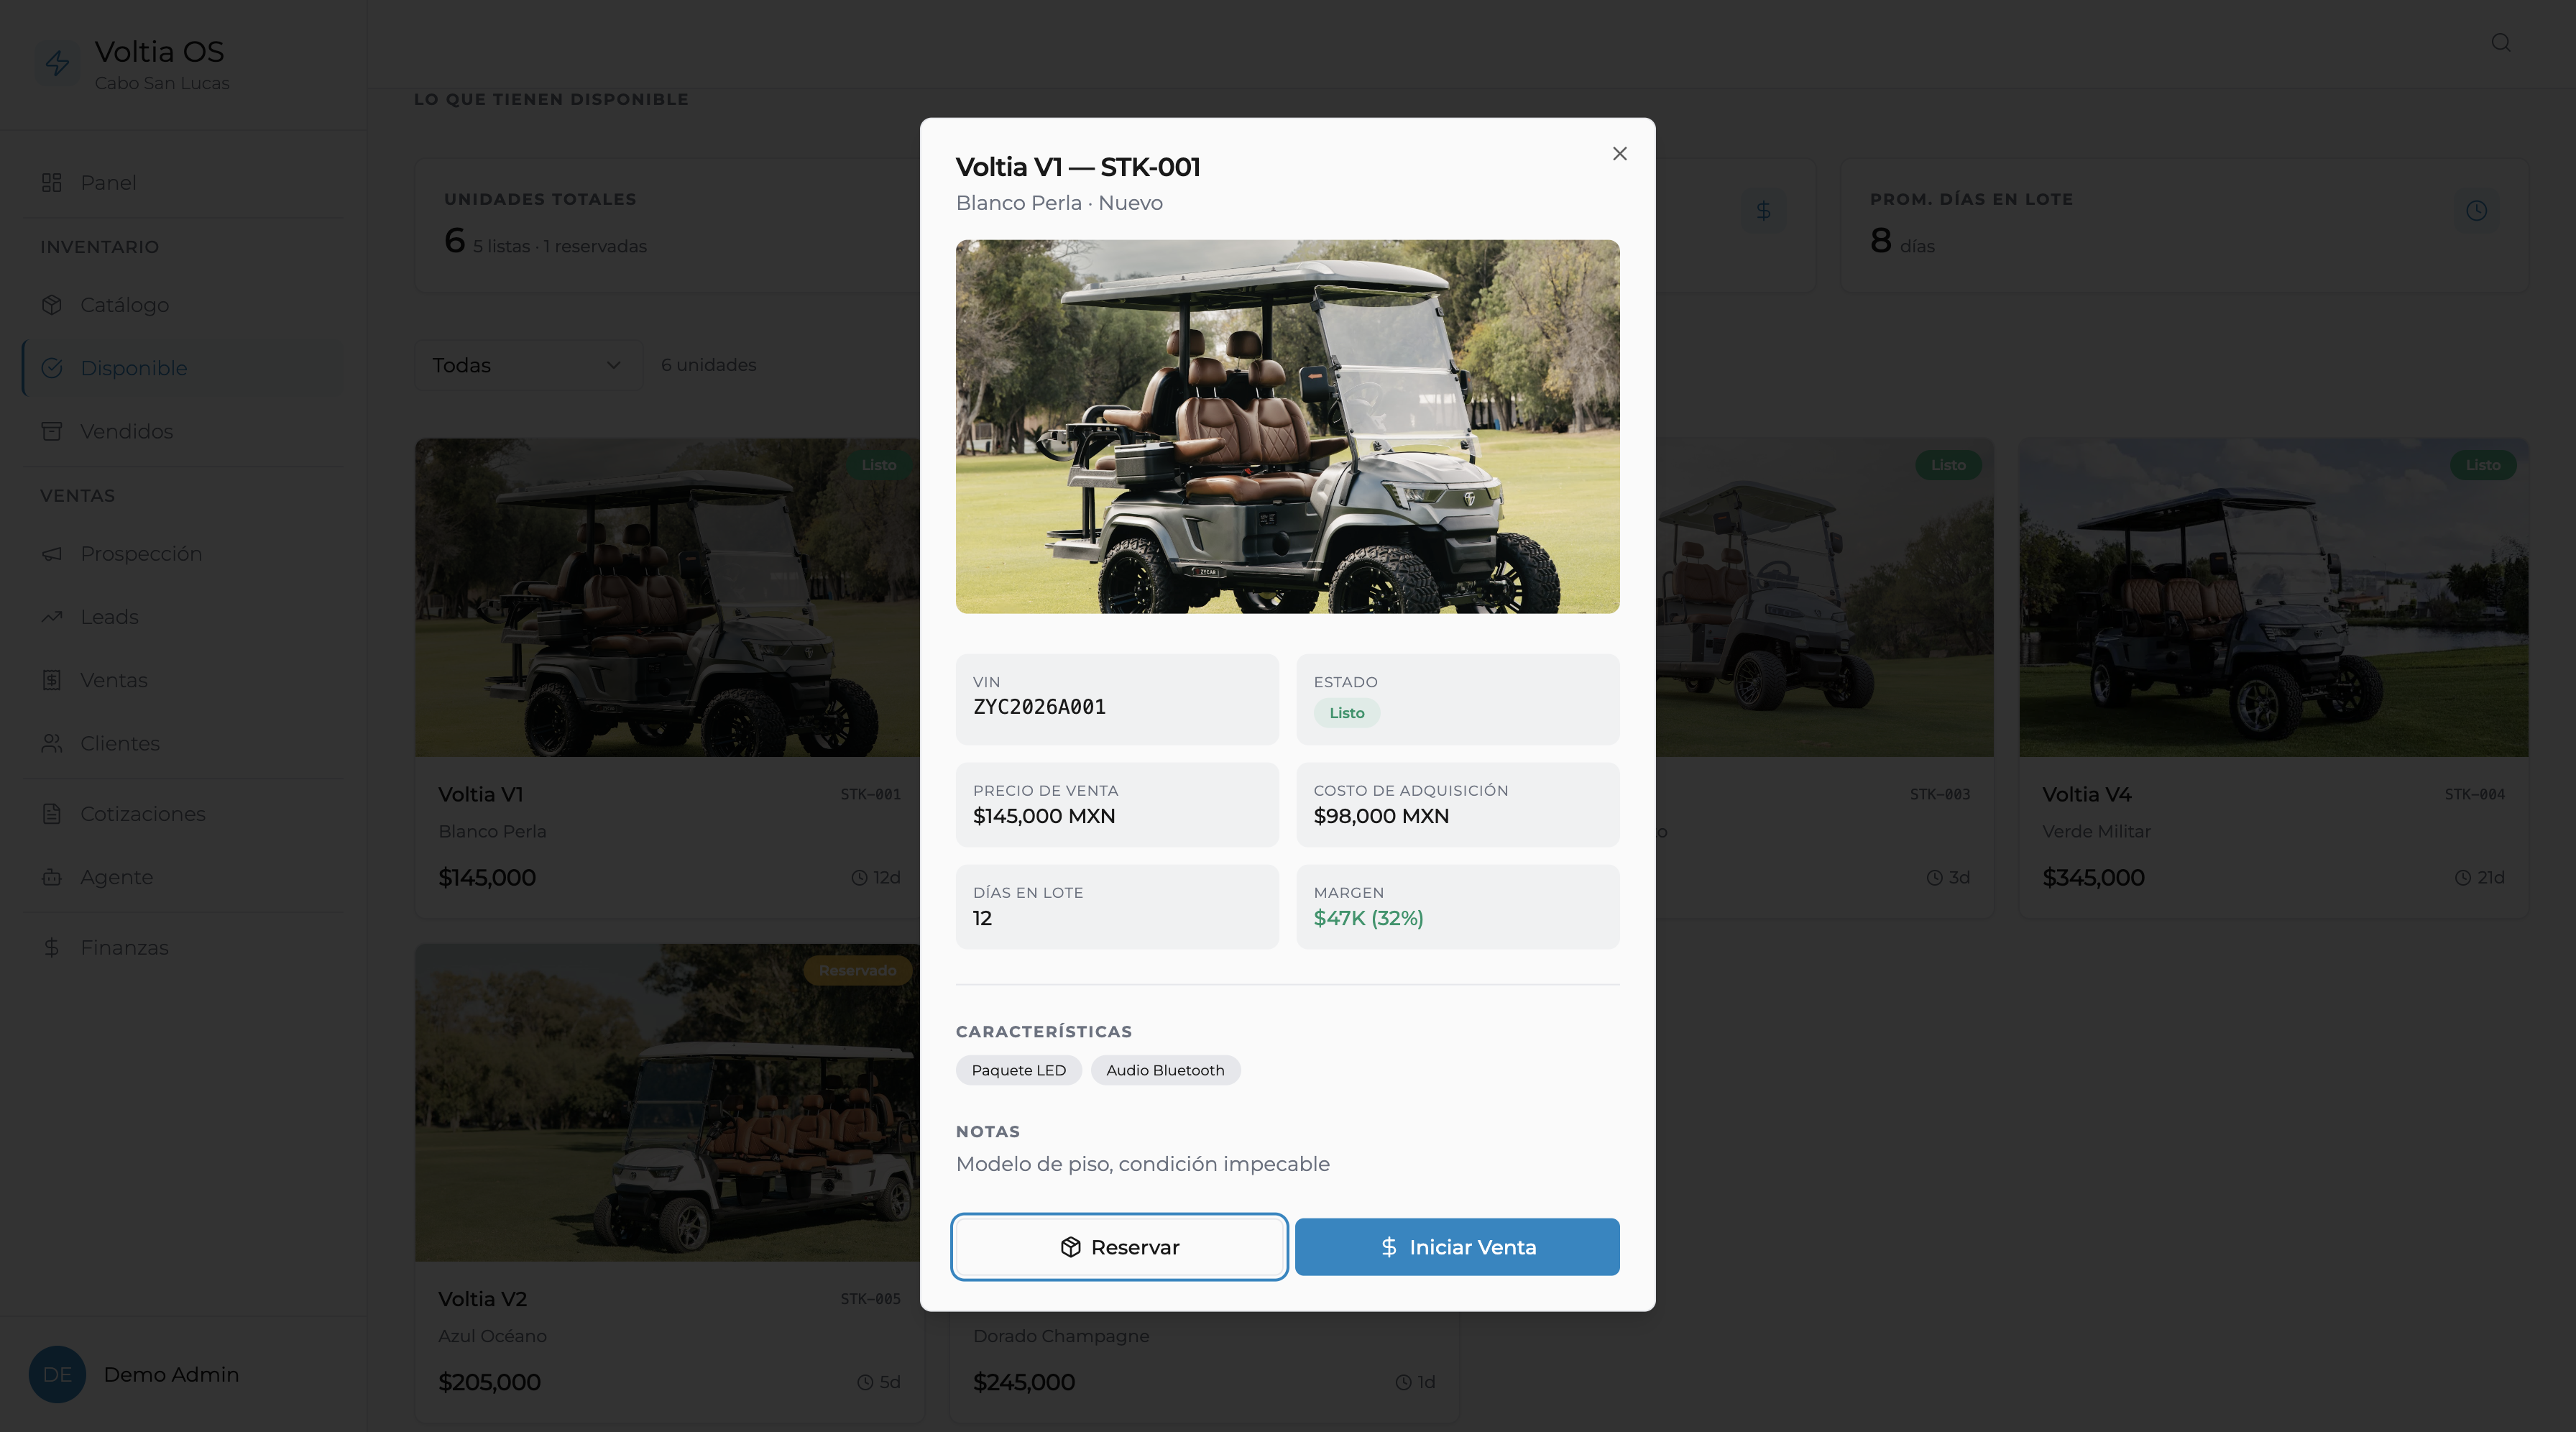Open the Voltia V2 card photo

667,1102
